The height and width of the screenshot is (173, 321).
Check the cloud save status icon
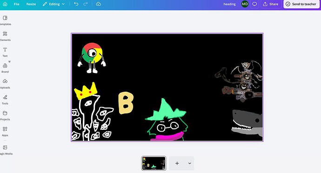pyautogui.click(x=99, y=4)
